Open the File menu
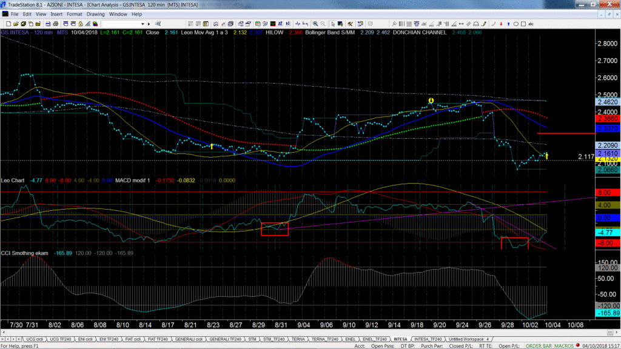 15,15
